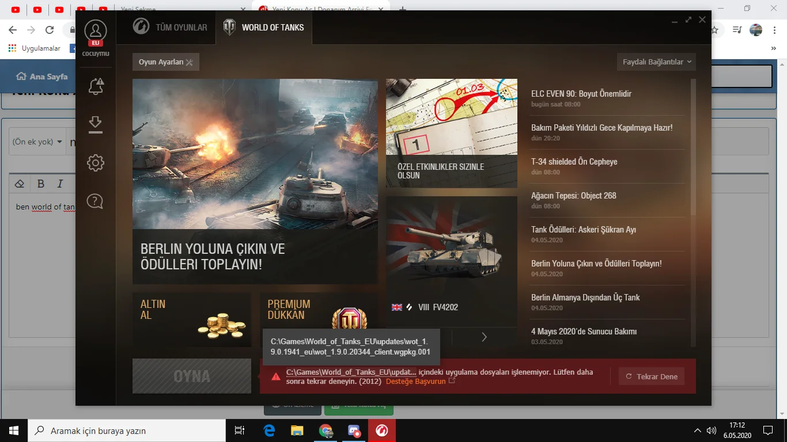This screenshot has height=442, width=787.
Task: Open Discord from the taskbar
Action: click(354, 430)
